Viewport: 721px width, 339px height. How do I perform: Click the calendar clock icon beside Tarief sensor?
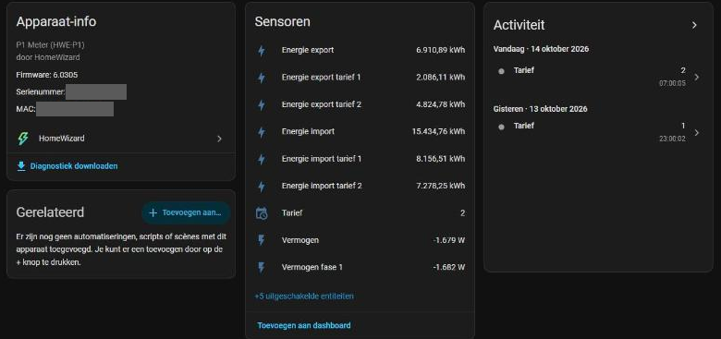tap(262, 213)
